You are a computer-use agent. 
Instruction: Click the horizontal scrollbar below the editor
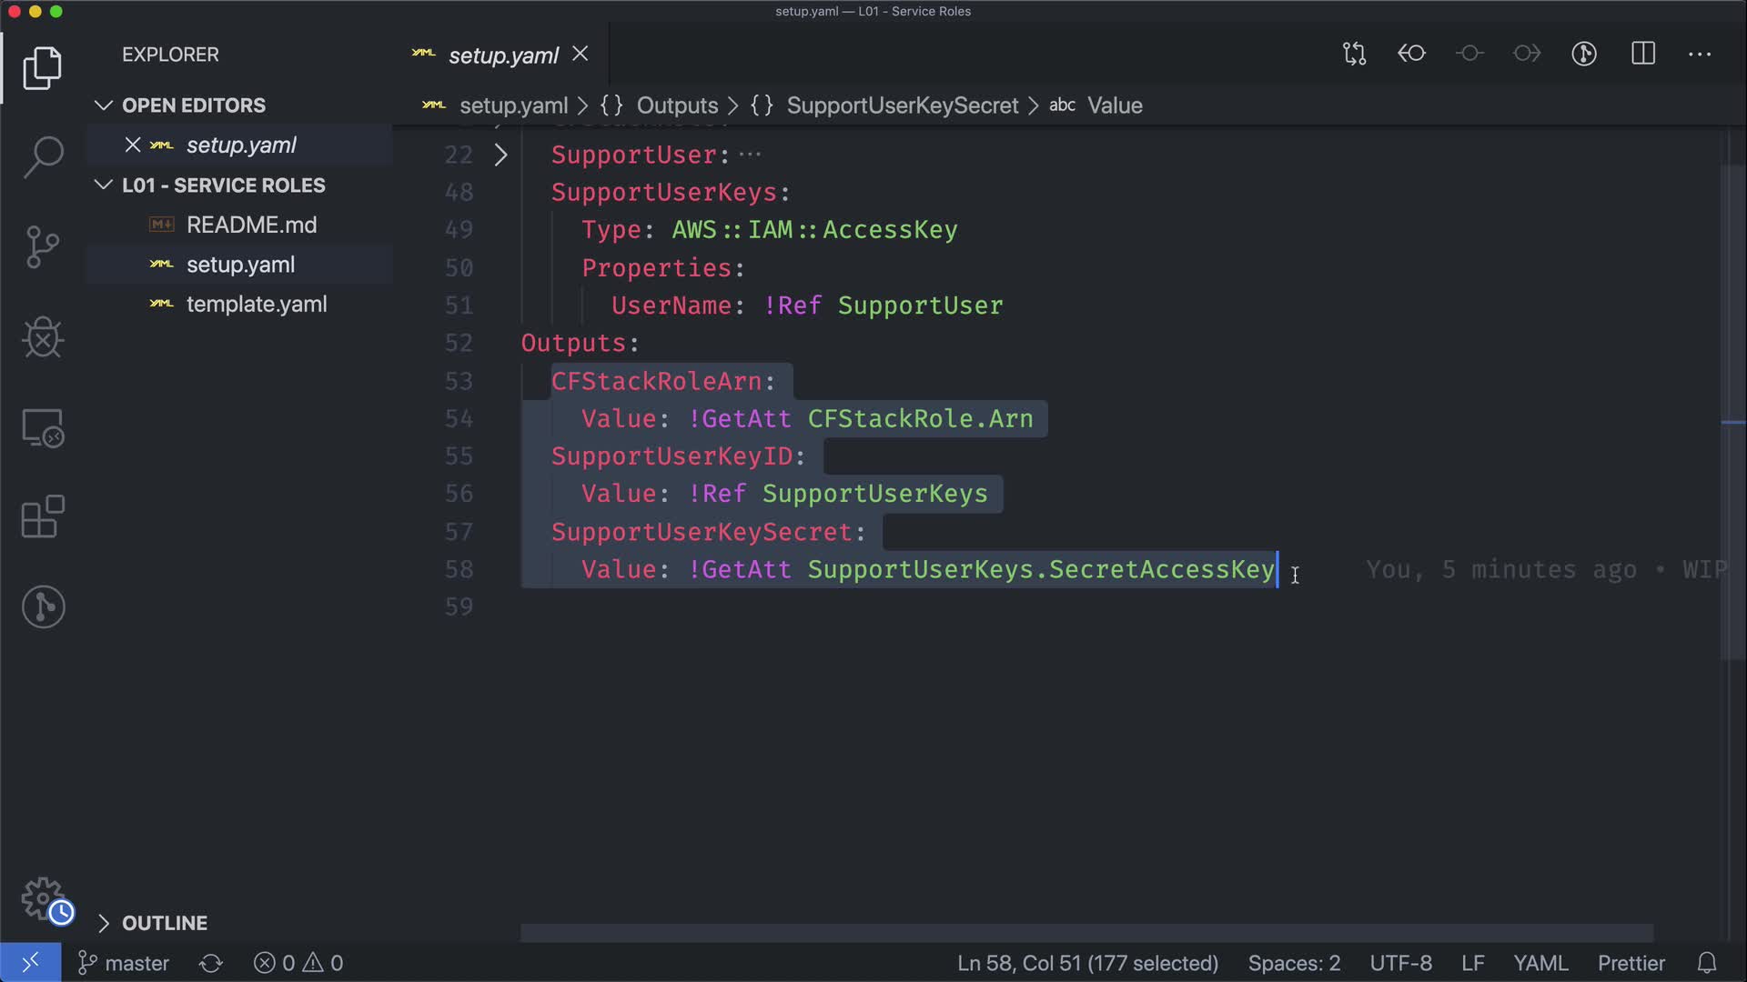(1086, 934)
